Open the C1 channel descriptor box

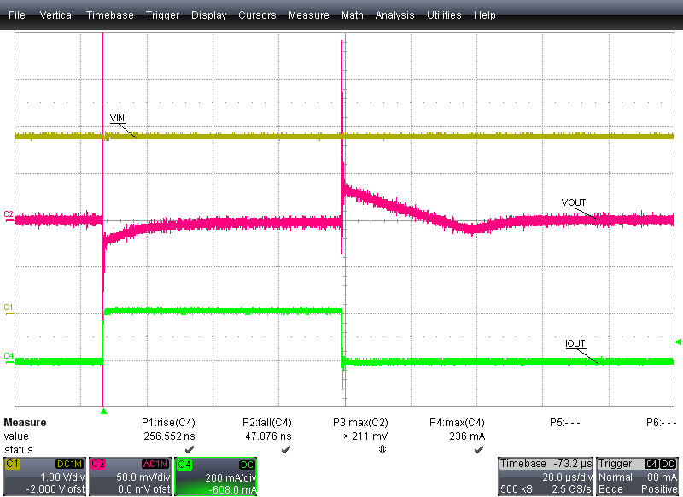pyautogui.click(x=44, y=476)
